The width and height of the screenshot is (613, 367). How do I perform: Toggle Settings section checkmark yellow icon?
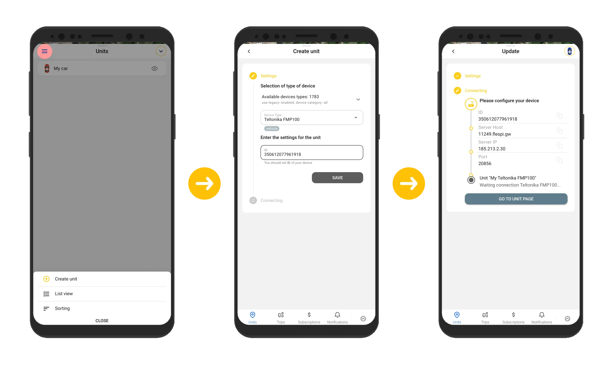point(457,75)
